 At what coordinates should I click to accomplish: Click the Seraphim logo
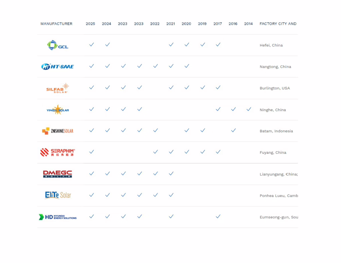click(58, 152)
